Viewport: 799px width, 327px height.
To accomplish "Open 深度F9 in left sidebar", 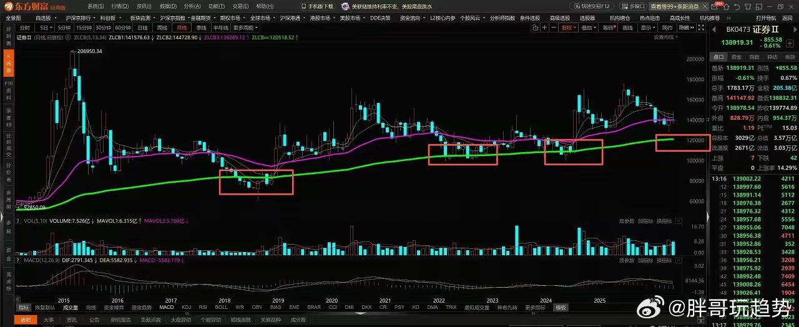I will (8, 119).
